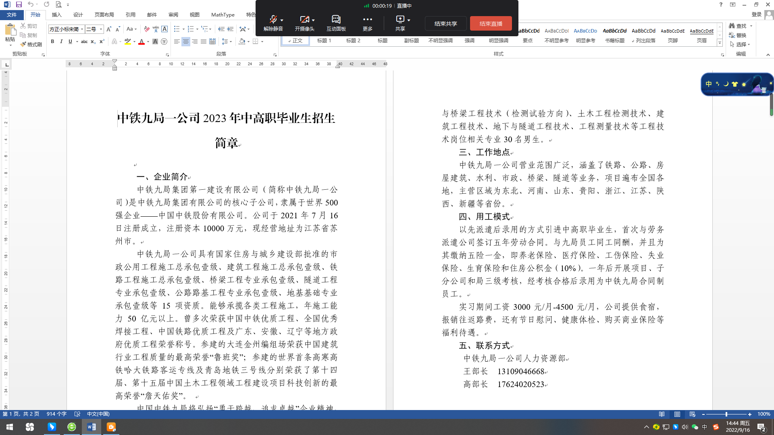Click the zoom out minus button
The image size is (774, 435).
coord(703,414)
